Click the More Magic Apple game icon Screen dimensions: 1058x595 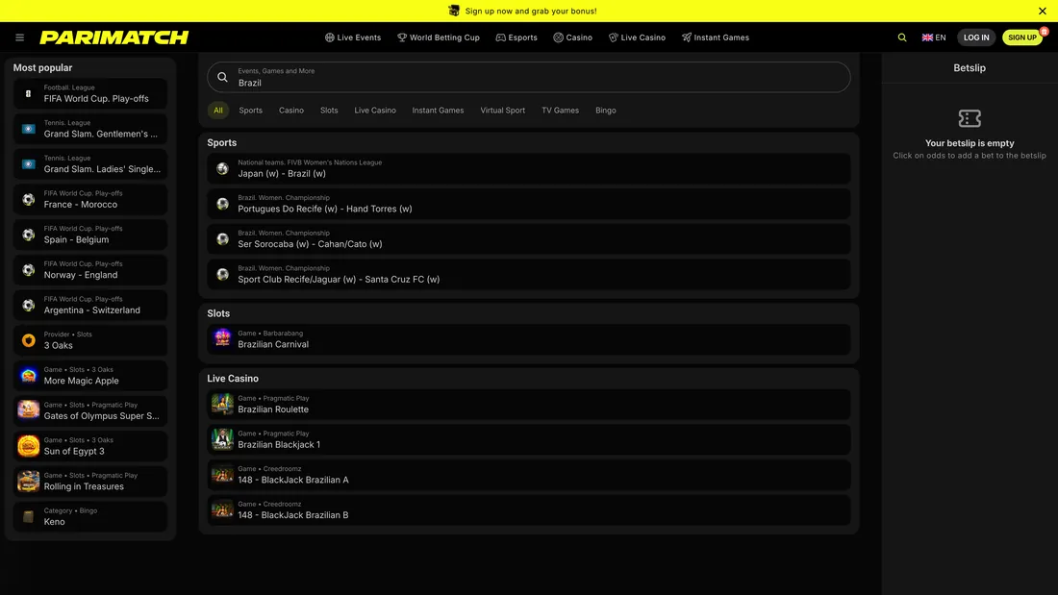[x=28, y=376]
